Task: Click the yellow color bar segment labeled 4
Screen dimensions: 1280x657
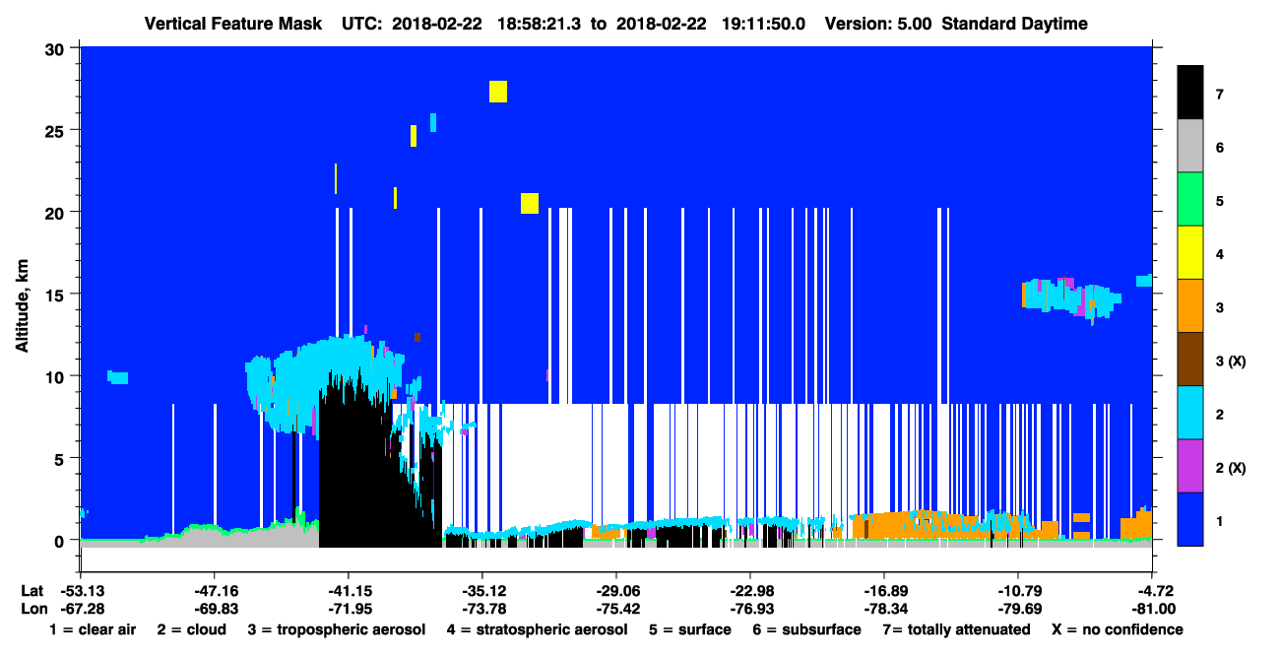Action: click(1190, 253)
